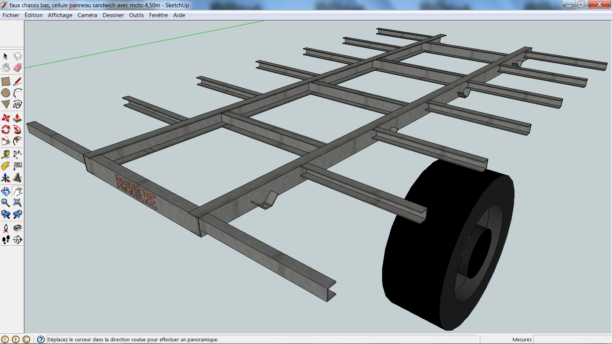Viewport: 612px width, 344px height.
Task: Click the help question mark in status bar
Action: tap(41, 339)
